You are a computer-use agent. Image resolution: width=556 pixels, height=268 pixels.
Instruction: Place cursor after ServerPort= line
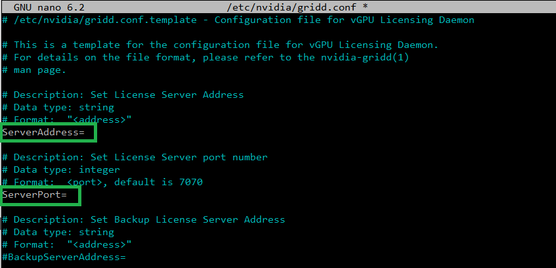(70, 195)
